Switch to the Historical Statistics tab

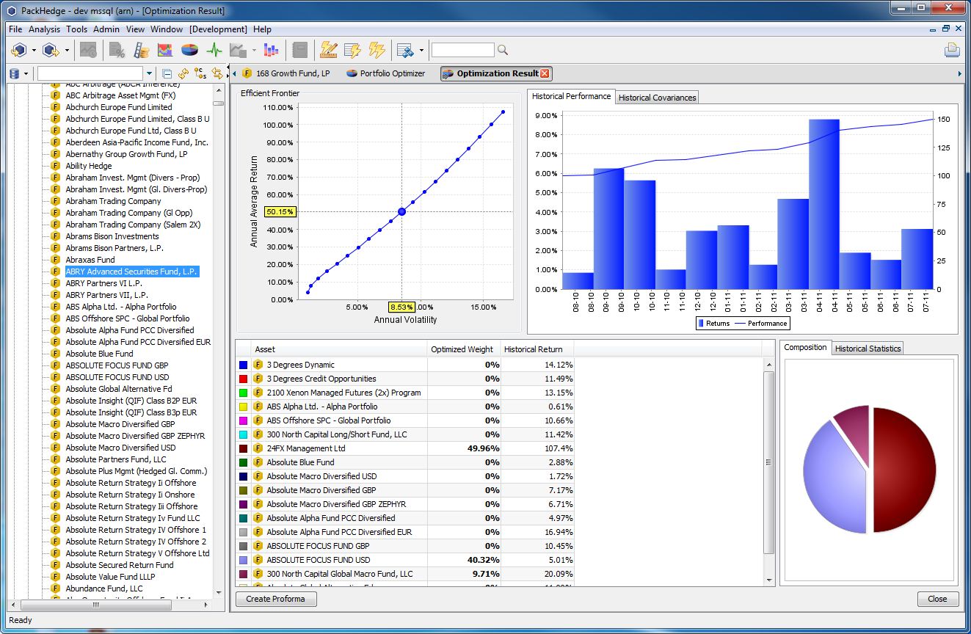point(868,349)
